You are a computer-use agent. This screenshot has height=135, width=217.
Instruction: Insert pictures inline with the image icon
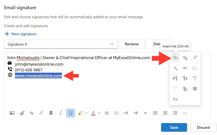[x=12, y=113]
